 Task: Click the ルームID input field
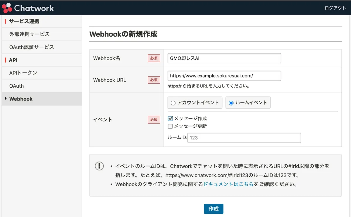pos(244,138)
